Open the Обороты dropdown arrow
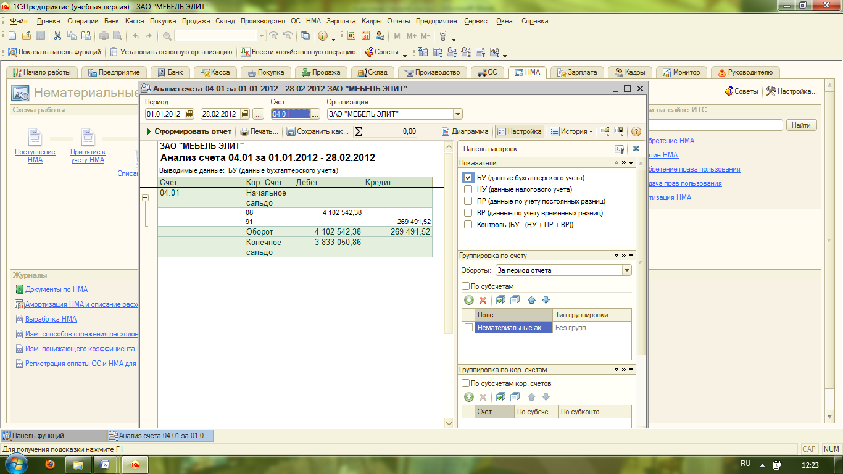Viewport: 843px width, 474px height. click(627, 270)
